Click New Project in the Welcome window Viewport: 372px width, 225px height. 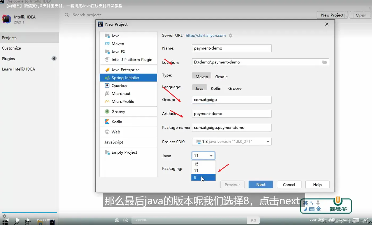[x=332, y=15]
